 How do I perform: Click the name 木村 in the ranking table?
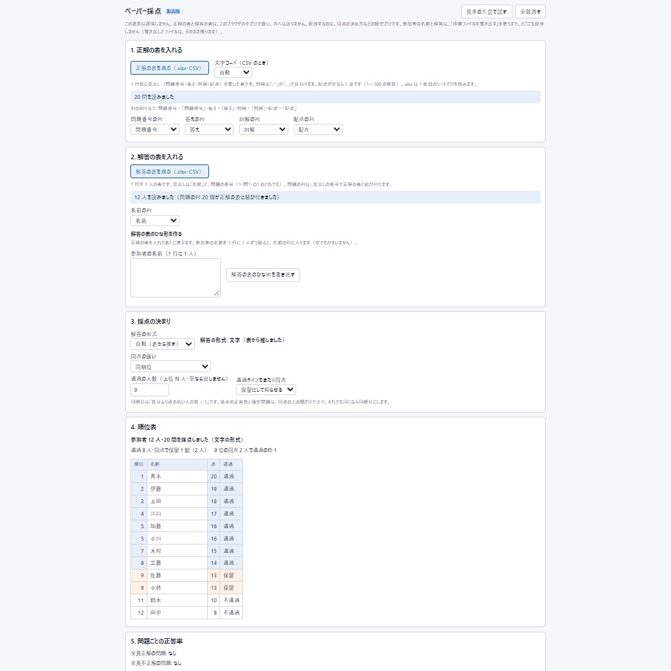pyautogui.click(x=156, y=550)
